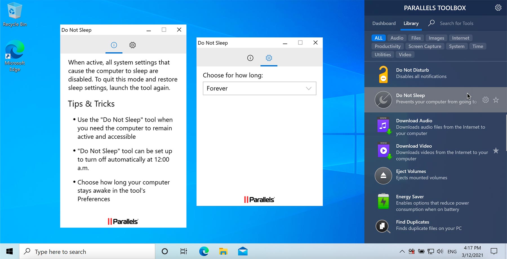507x259 pixels.
Task: Unfavorite Download Video via its star
Action: pyautogui.click(x=496, y=151)
